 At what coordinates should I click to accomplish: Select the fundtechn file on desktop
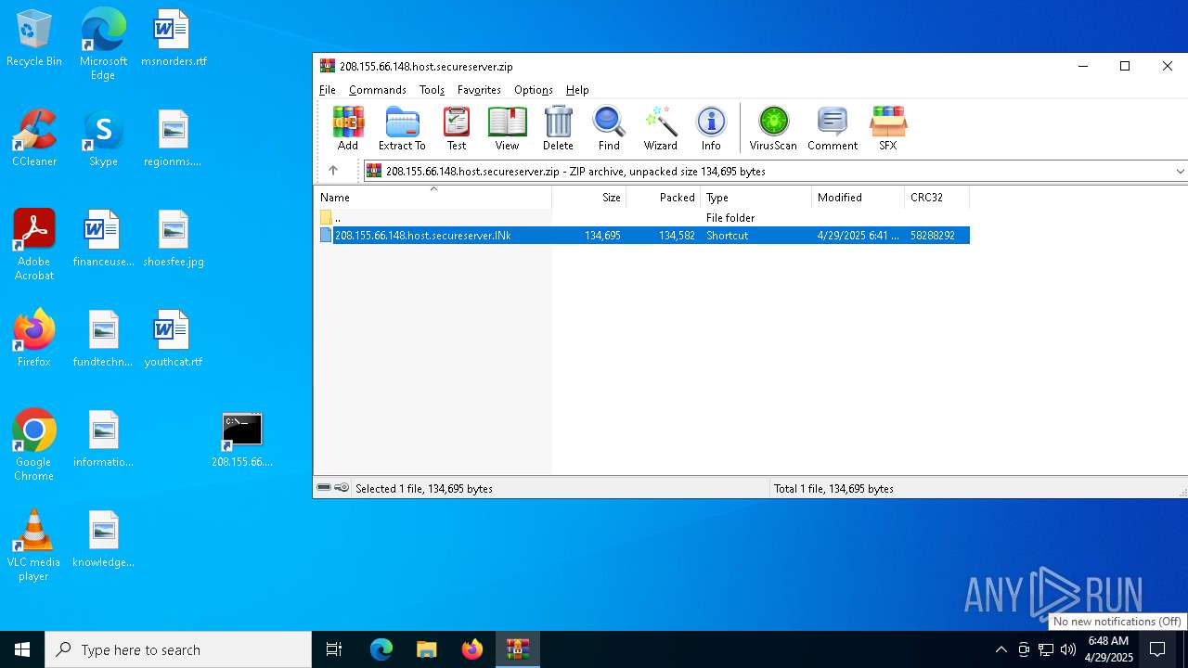pyautogui.click(x=103, y=340)
